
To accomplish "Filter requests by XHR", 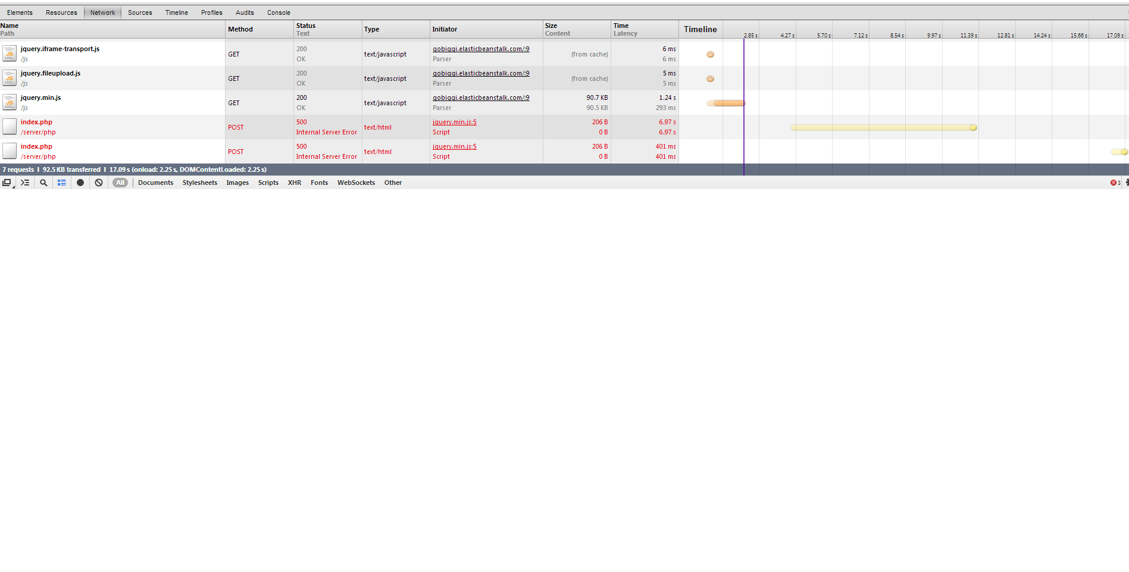I will coord(295,183).
